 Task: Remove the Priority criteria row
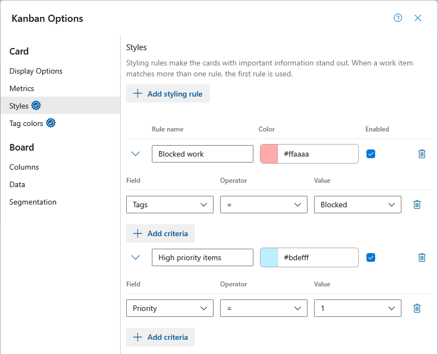click(417, 308)
